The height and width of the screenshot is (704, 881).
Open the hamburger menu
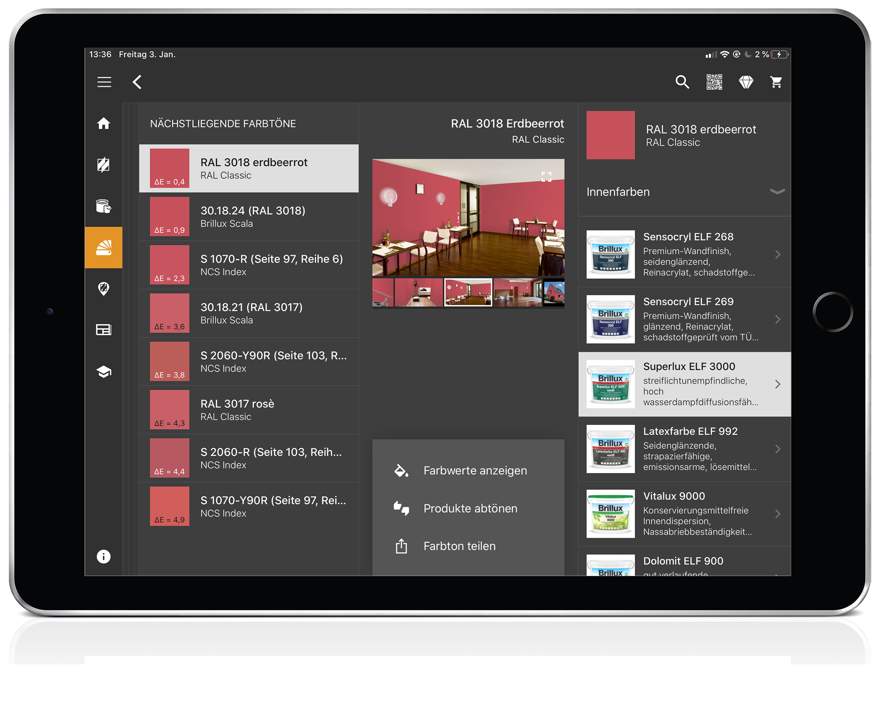[x=104, y=82]
